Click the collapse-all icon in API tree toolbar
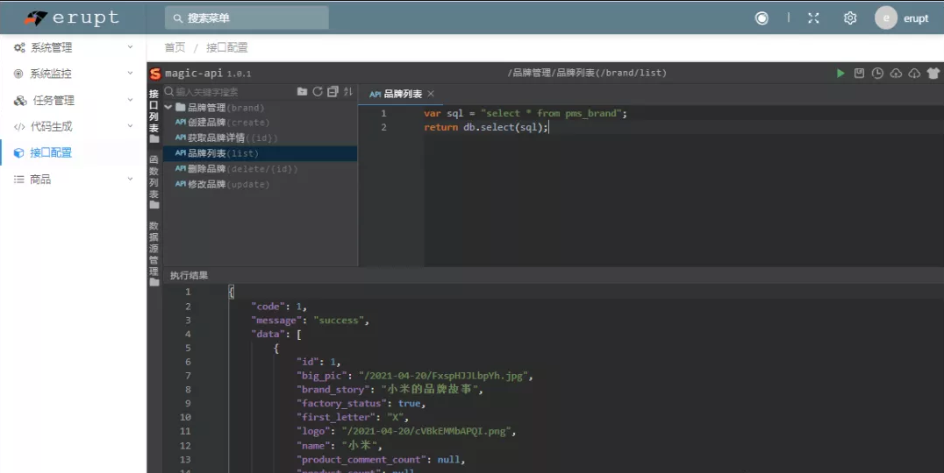The width and height of the screenshot is (944, 473). click(333, 92)
